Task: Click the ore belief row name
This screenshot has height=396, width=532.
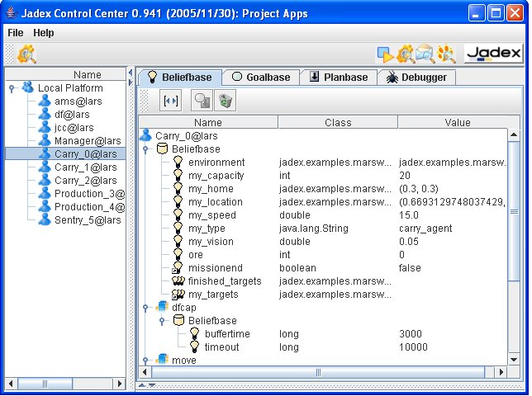Action: pos(196,255)
